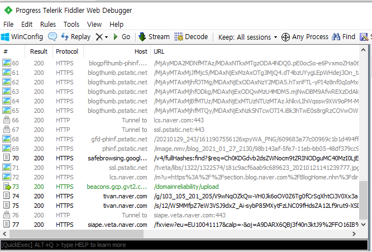Open the Keep: All sessions dropdown

[x=247, y=37]
